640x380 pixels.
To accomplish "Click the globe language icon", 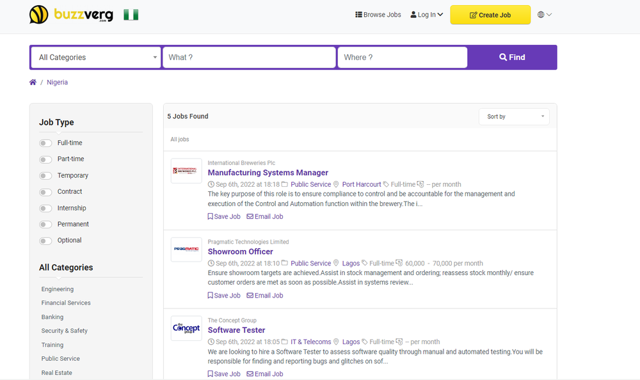I will [540, 14].
